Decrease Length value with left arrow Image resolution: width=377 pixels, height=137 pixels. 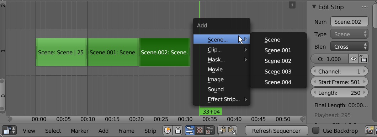click(x=314, y=93)
